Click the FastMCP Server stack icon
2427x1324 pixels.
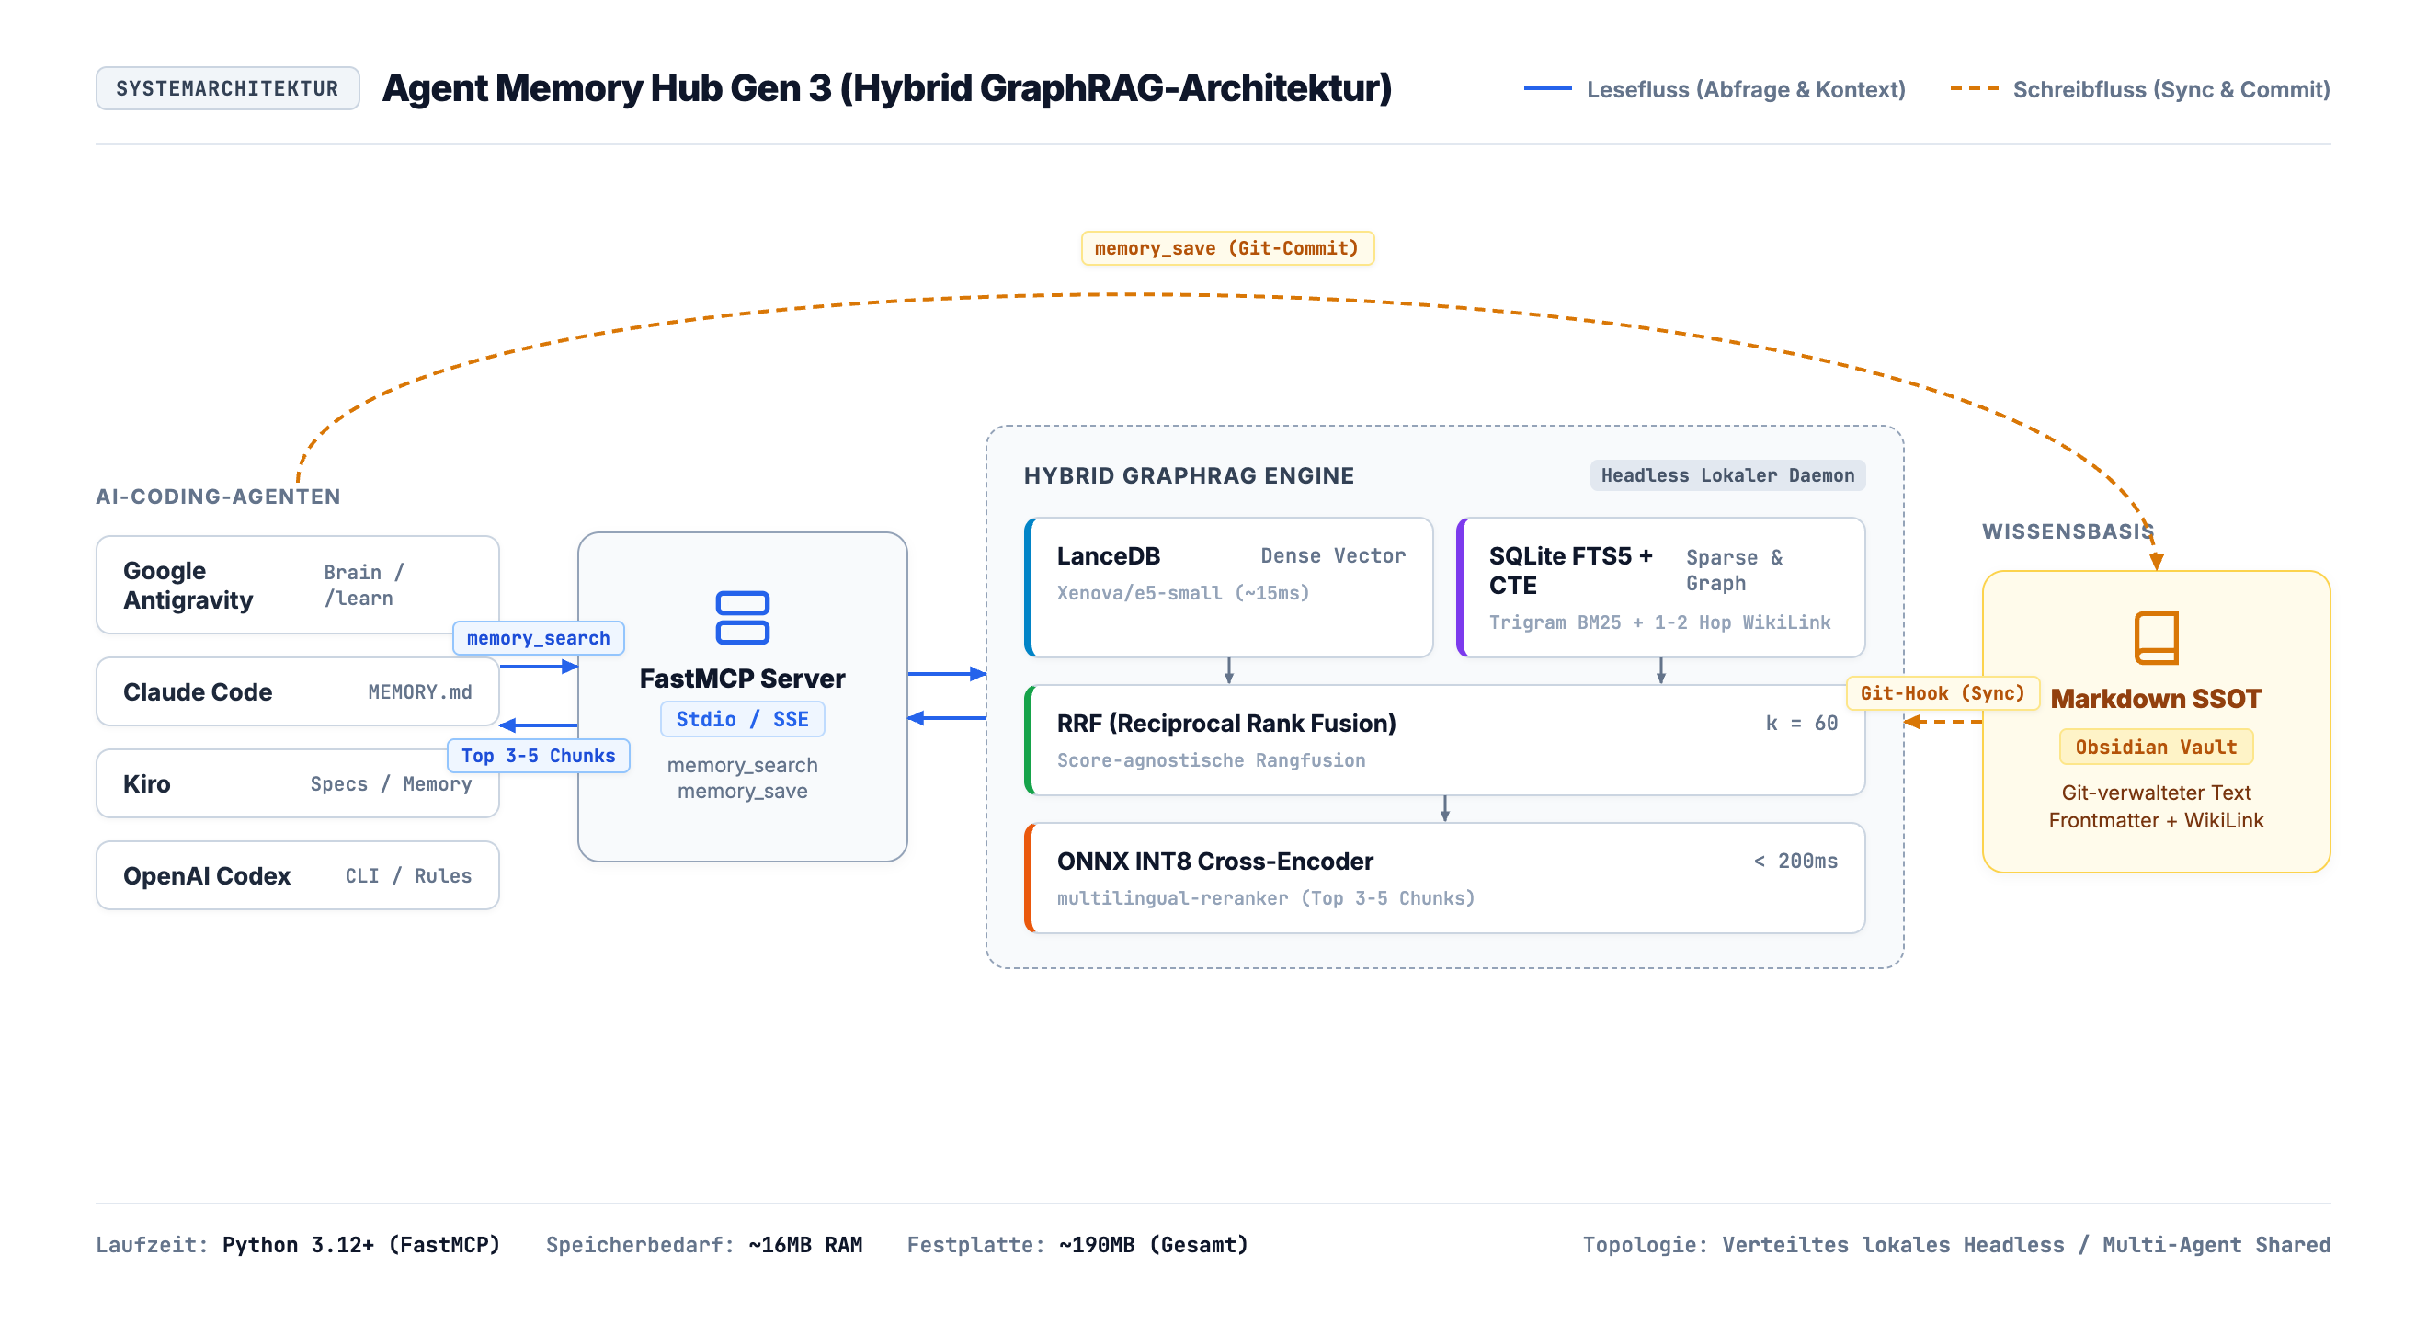[743, 617]
